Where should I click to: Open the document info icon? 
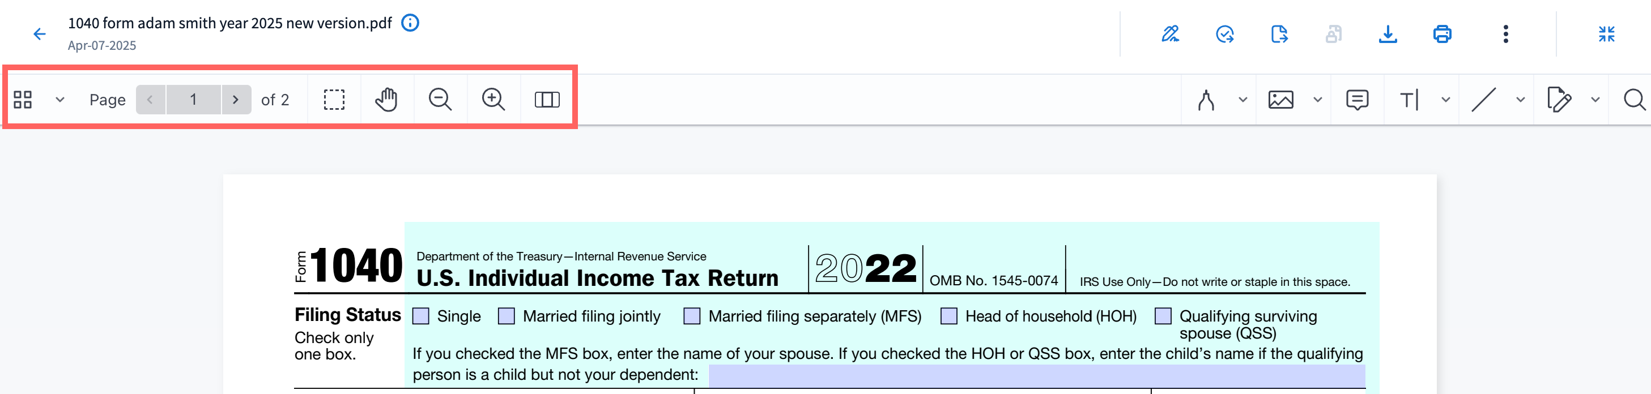tap(410, 23)
